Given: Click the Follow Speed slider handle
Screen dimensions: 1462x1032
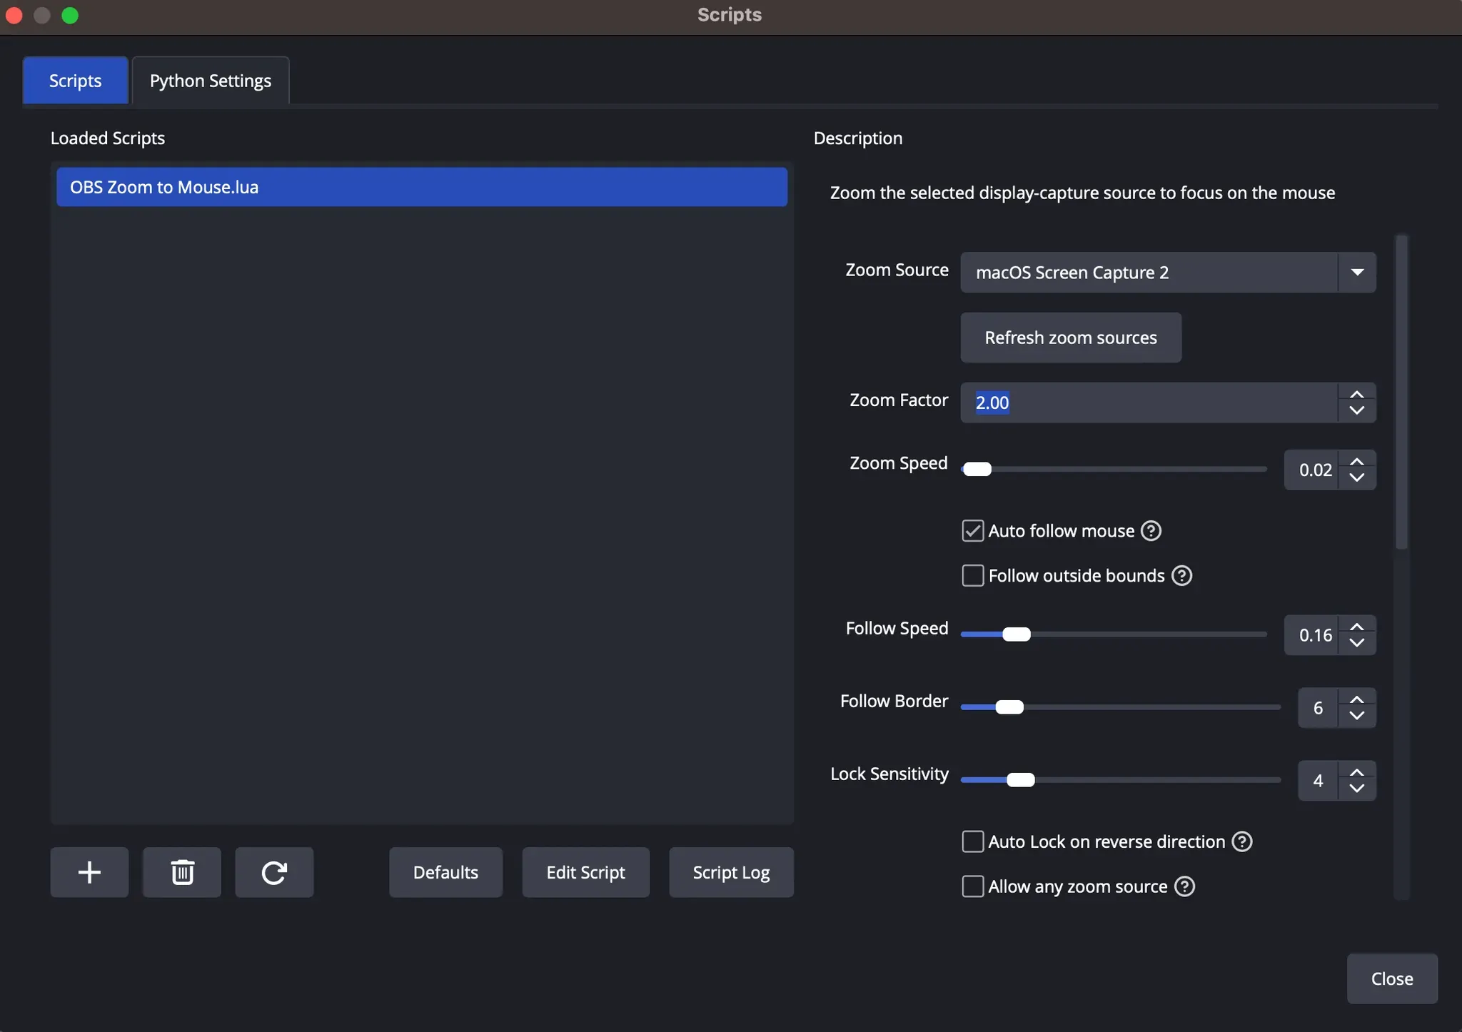Looking at the screenshot, I should coord(1017,634).
